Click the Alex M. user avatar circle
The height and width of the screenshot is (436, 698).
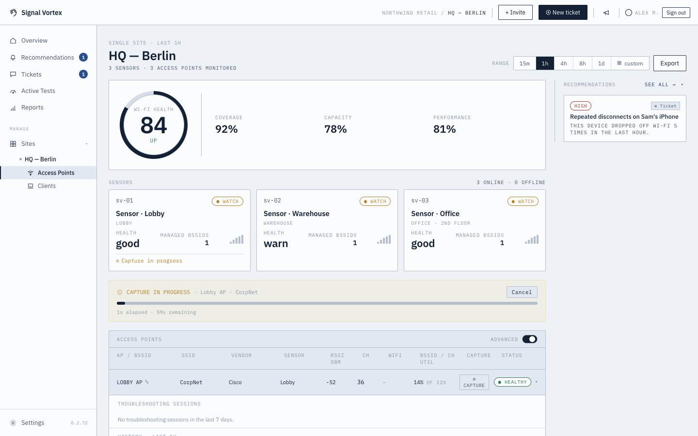[x=629, y=13]
